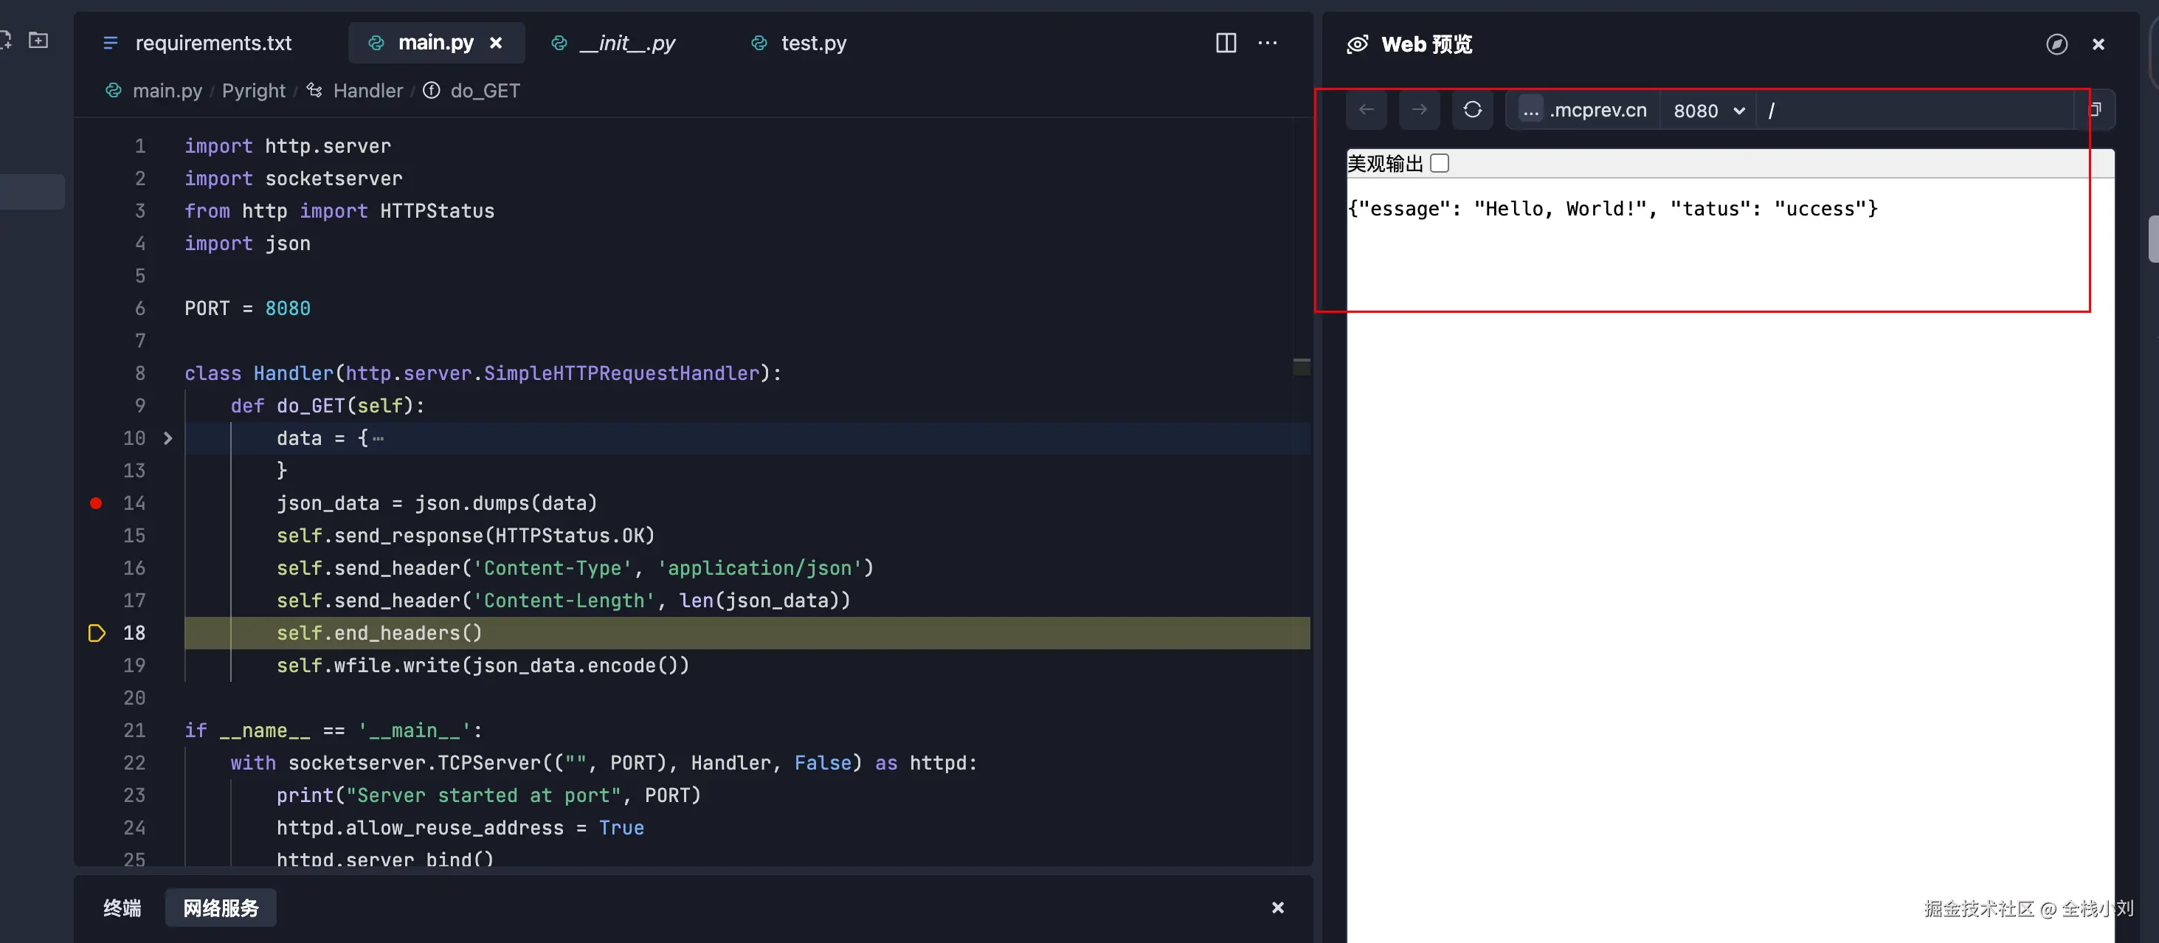Switch to the test.py tab
2159x943 pixels.
coord(812,43)
